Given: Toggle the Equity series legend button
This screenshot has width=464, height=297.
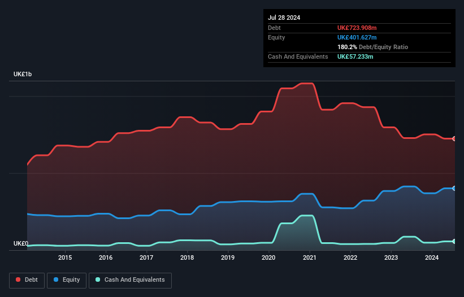Looking at the screenshot, I should pos(67,280).
